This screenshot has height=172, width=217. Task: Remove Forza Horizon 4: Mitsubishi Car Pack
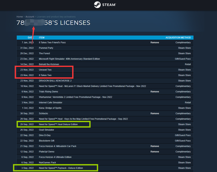click(155, 146)
